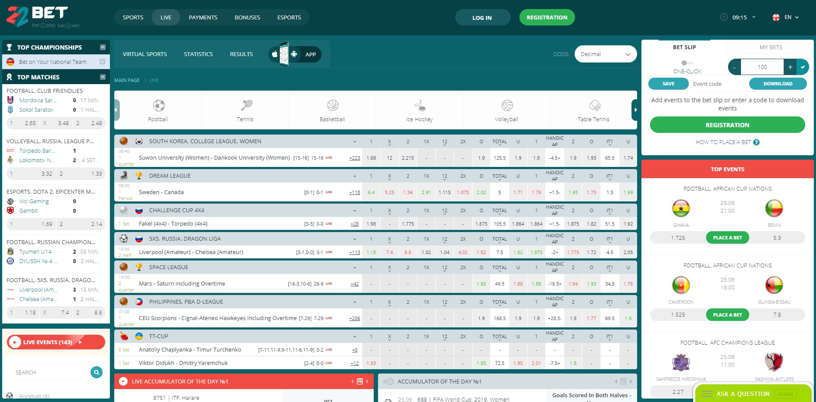
Task: Open the Live menu item
Action: tap(166, 17)
